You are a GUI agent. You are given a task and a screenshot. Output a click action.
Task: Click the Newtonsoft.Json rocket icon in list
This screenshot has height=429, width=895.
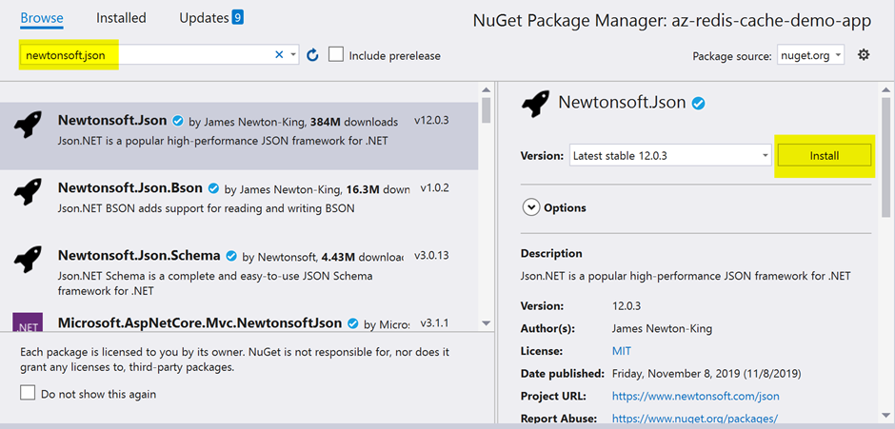[x=28, y=124]
